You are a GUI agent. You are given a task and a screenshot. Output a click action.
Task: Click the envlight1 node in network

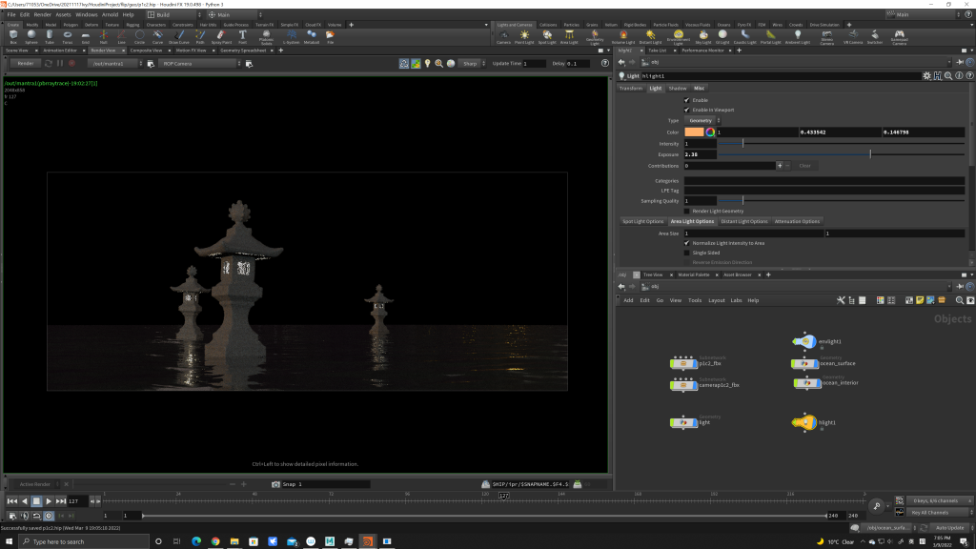[x=805, y=341]
